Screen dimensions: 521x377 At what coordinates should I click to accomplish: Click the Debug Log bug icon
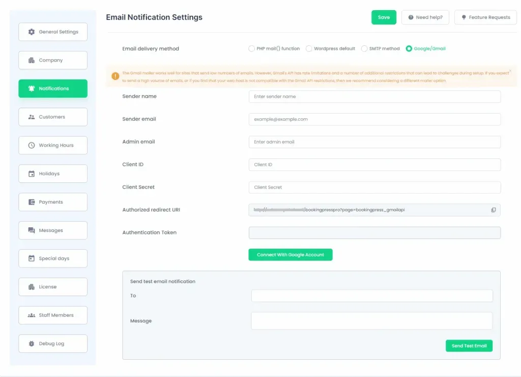pos(31,343)
